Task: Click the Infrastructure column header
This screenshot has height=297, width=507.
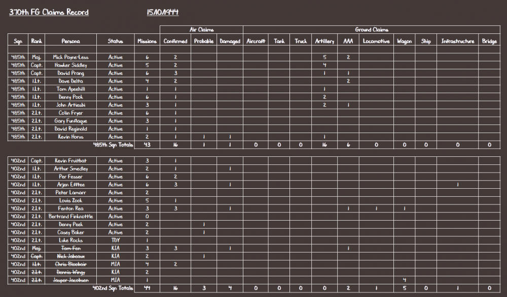Action: 458,41
